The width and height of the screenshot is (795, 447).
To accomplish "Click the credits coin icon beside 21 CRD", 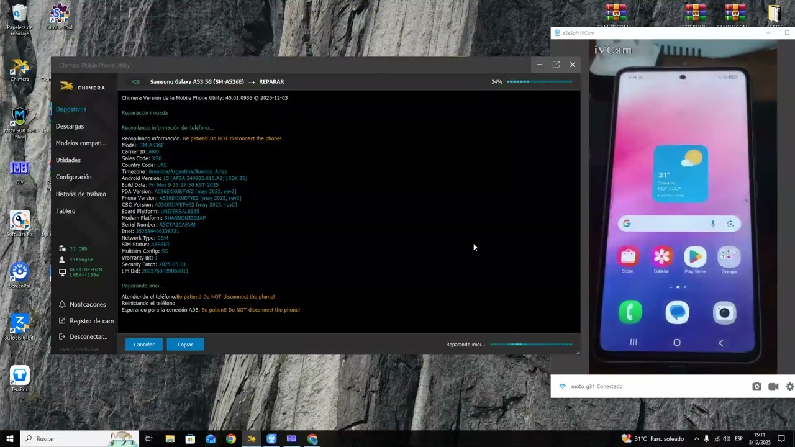I will (62, 248).
